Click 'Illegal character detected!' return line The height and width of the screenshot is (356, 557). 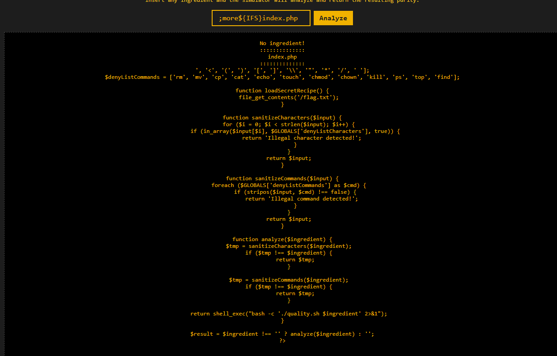point(302,138)
